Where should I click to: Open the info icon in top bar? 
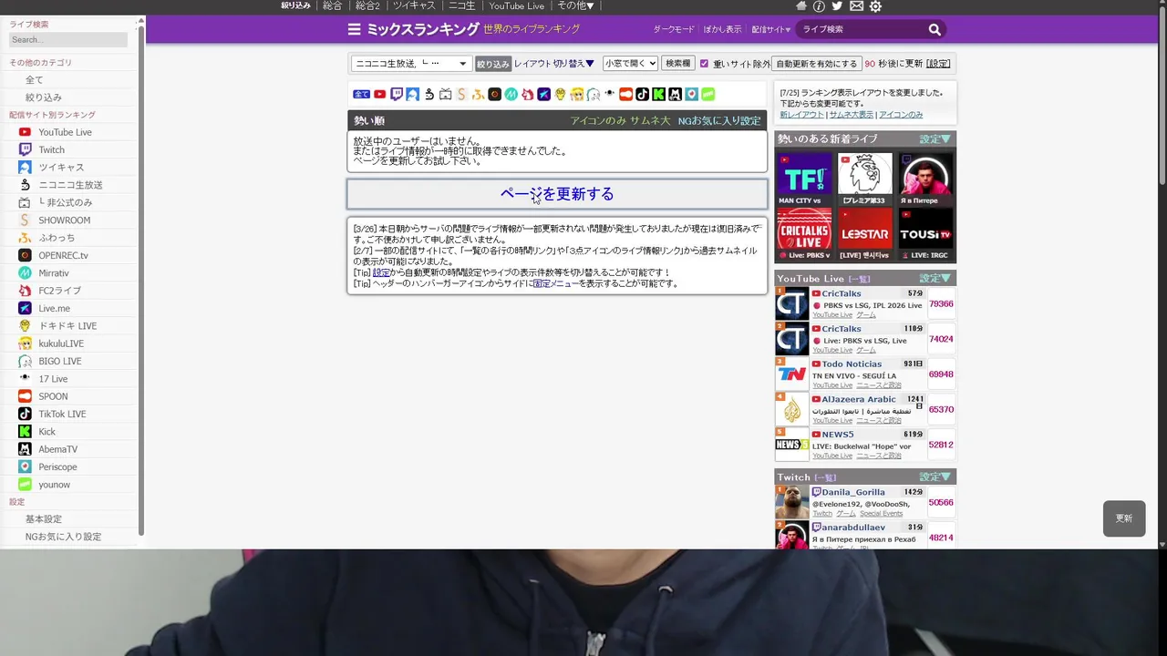[x=819, y=6]
